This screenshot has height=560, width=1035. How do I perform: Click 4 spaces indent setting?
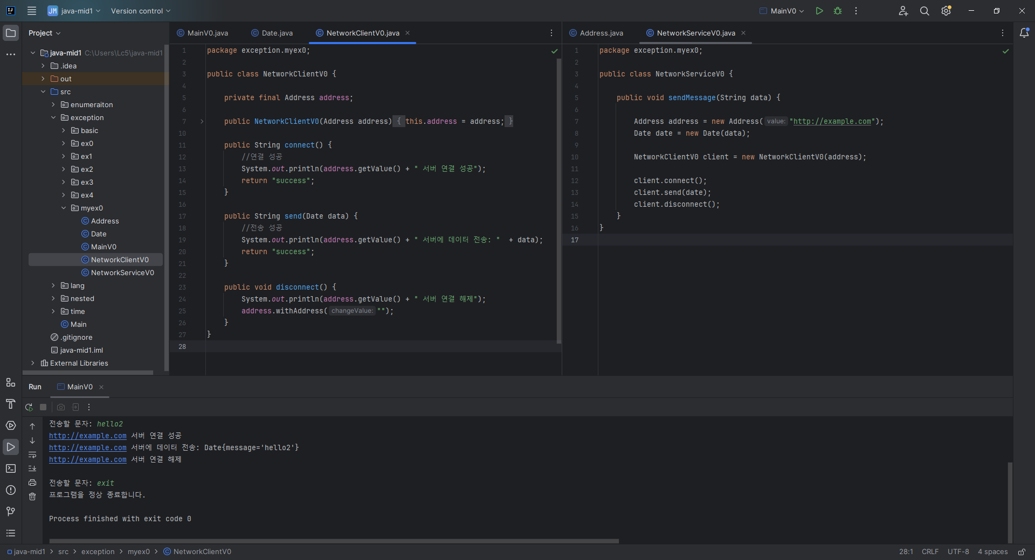pos(992,552)
